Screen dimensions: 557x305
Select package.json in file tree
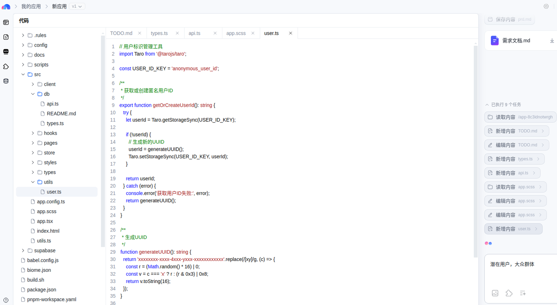tap(41, 290)
